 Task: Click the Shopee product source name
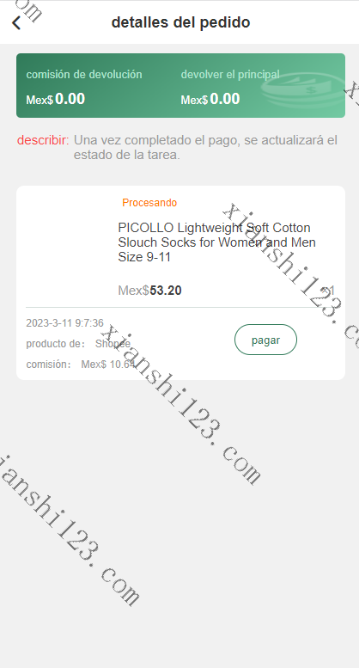113,344
